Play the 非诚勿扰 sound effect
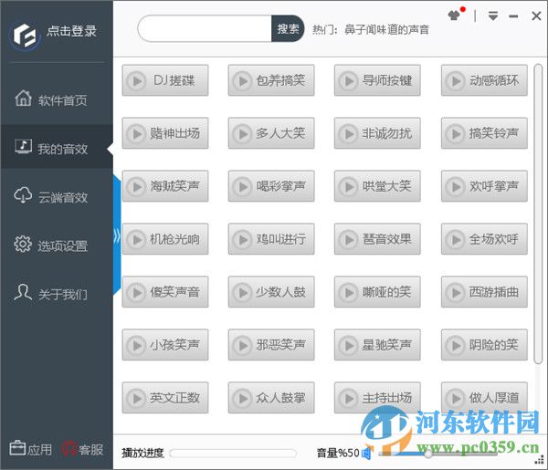The image size is (548, 470). click(377, 133)
